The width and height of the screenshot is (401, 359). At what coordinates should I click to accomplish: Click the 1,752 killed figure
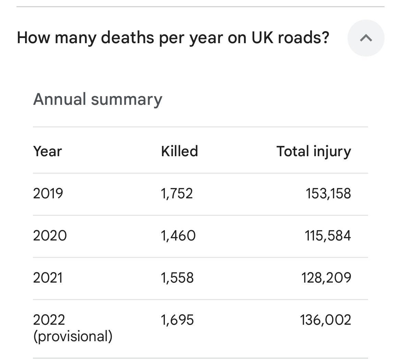(x=177, y=194)
